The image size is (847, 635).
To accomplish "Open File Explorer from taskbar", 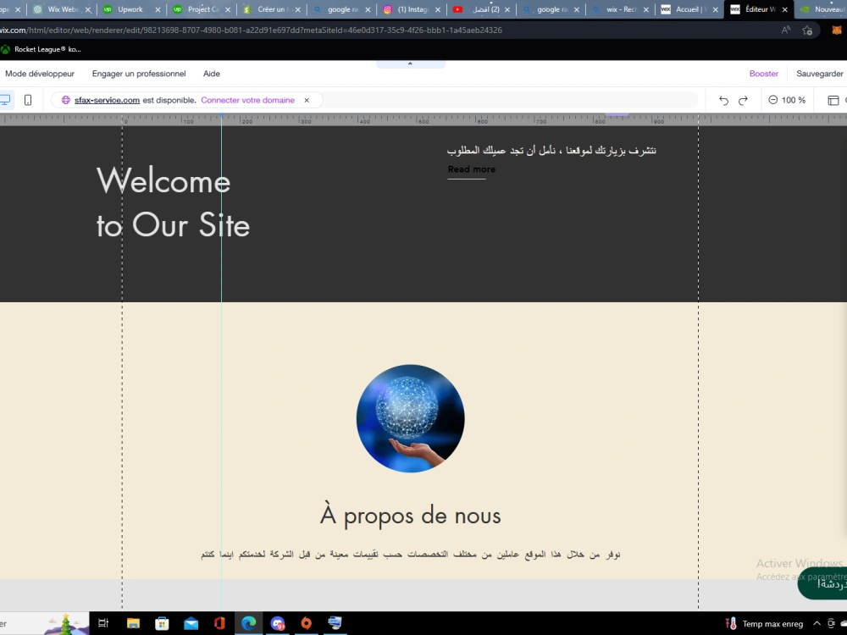I will (x=133, y=623).
